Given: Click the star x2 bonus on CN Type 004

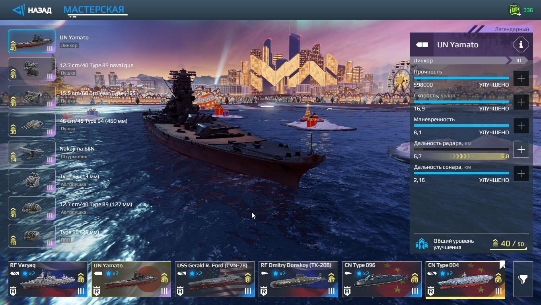Looking at the screenshot, I should (446, 273).
